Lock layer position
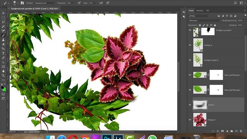 207,25
